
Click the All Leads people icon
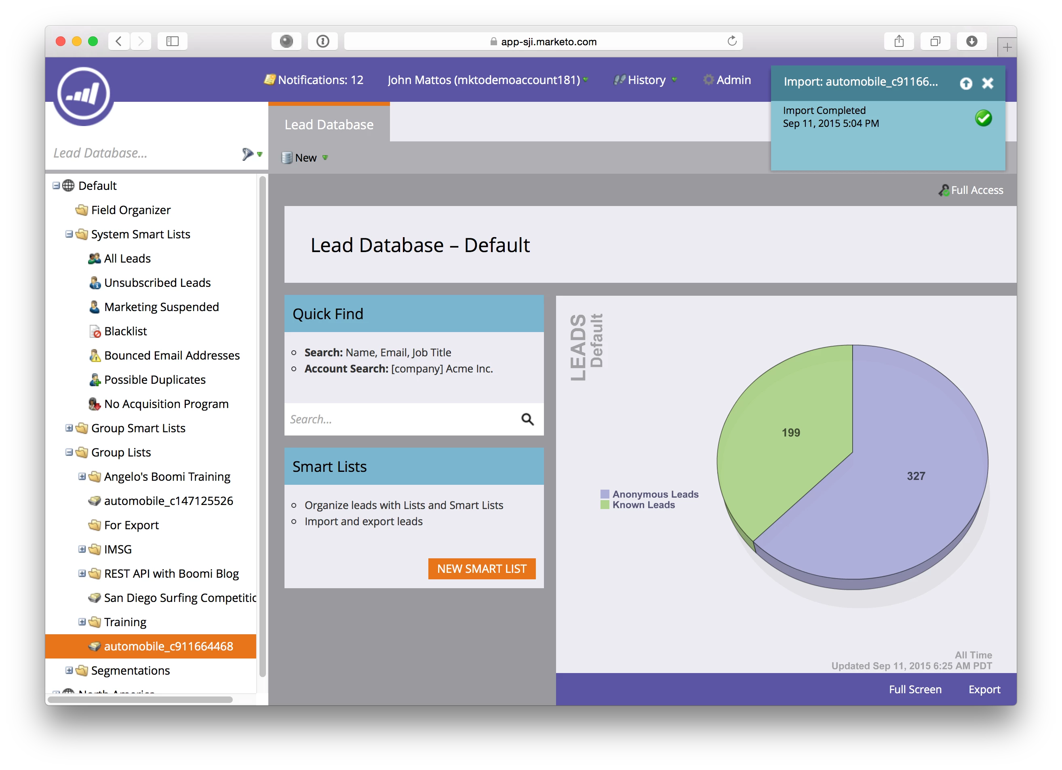click(x=94, y=259)
